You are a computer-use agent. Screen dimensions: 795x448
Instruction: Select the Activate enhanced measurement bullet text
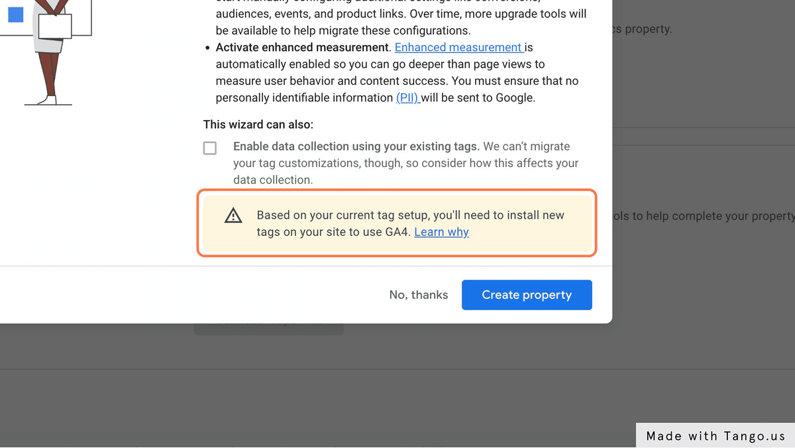301,47
